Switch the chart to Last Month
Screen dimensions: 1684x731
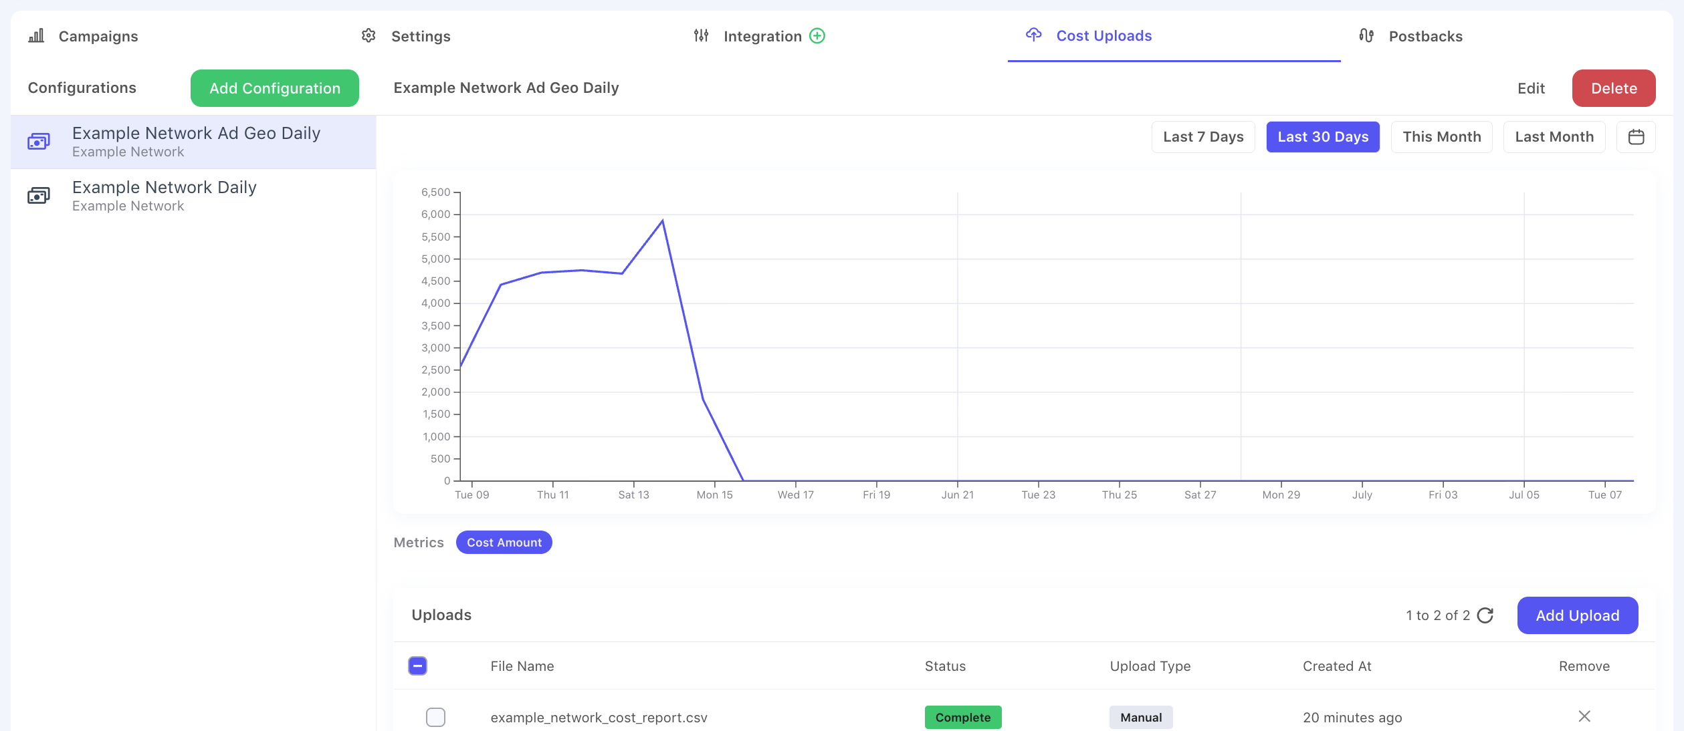coord(1554,137)
